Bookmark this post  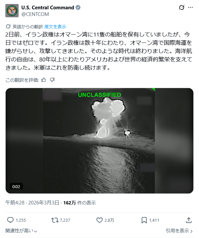[144, 220]
